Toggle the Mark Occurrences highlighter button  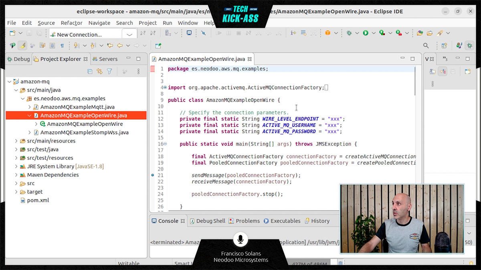click(23, 46)
